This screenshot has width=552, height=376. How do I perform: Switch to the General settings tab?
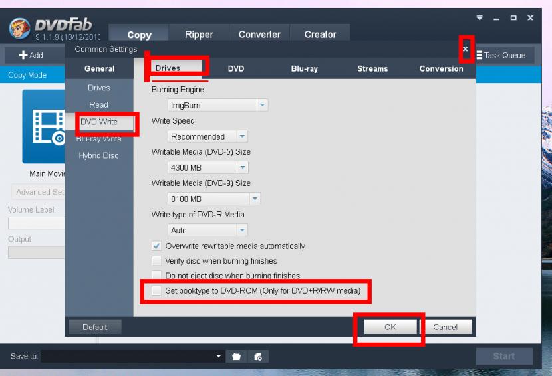click(x=99, y=68)
